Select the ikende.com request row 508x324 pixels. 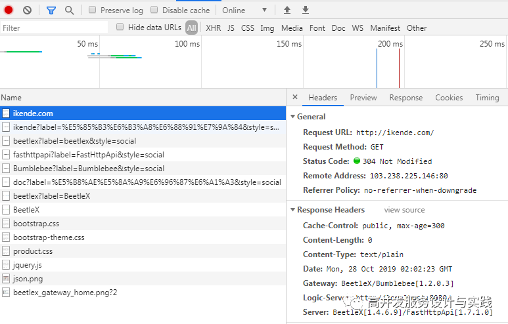[x=143, y=113]
